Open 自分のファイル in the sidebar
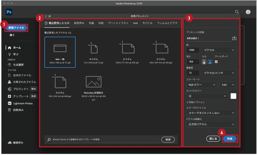The image size is (257, 155). [20, 75]
